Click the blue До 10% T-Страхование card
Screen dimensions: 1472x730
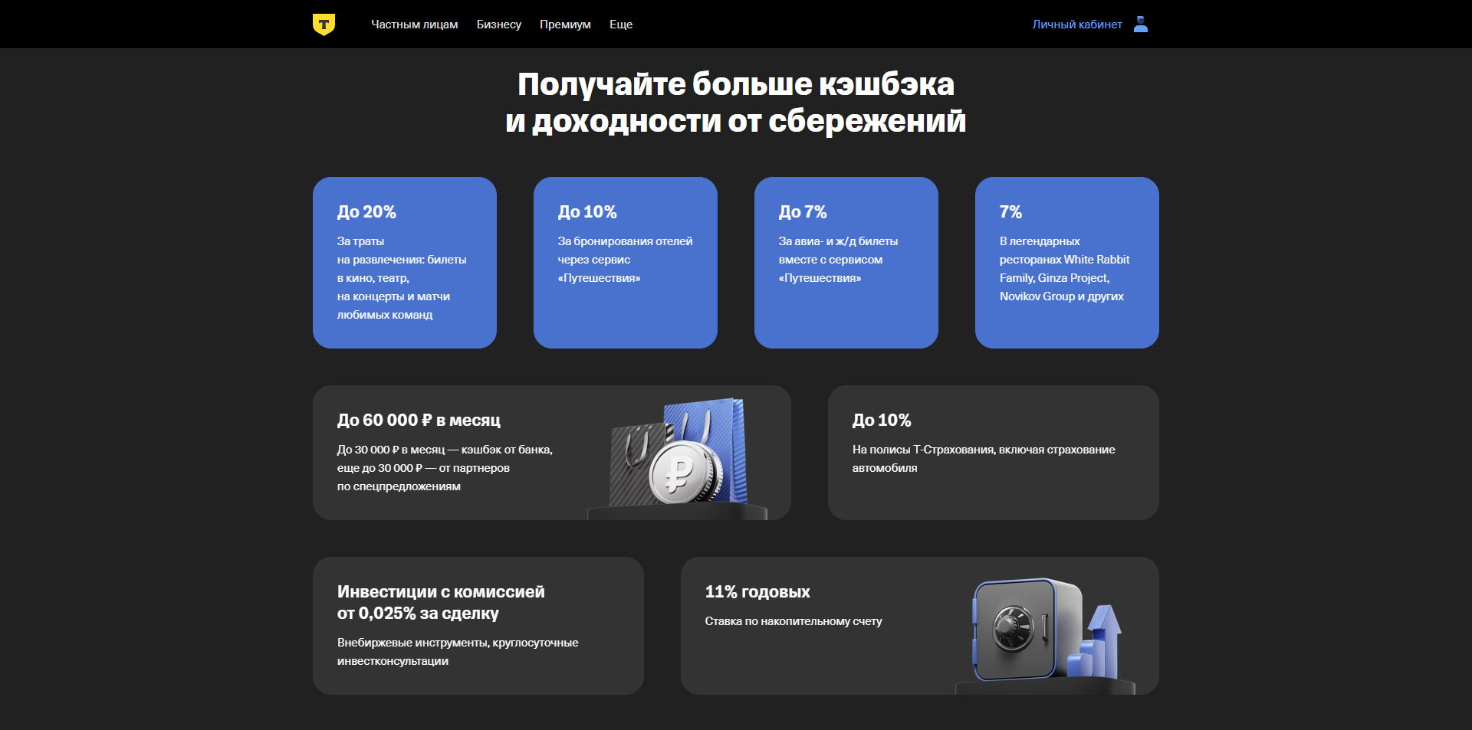click(x=993, y=452)
